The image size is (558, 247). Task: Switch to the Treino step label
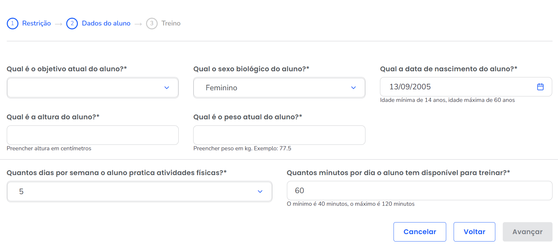[x=171, y=24]
